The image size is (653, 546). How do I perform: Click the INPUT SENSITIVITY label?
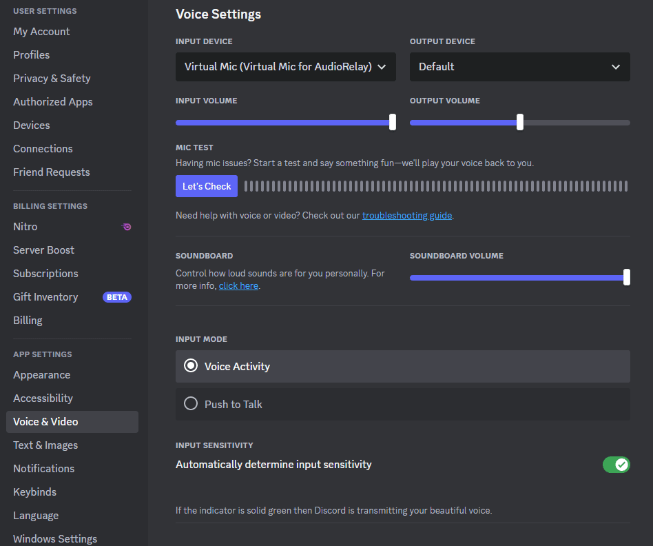point(214,445)
